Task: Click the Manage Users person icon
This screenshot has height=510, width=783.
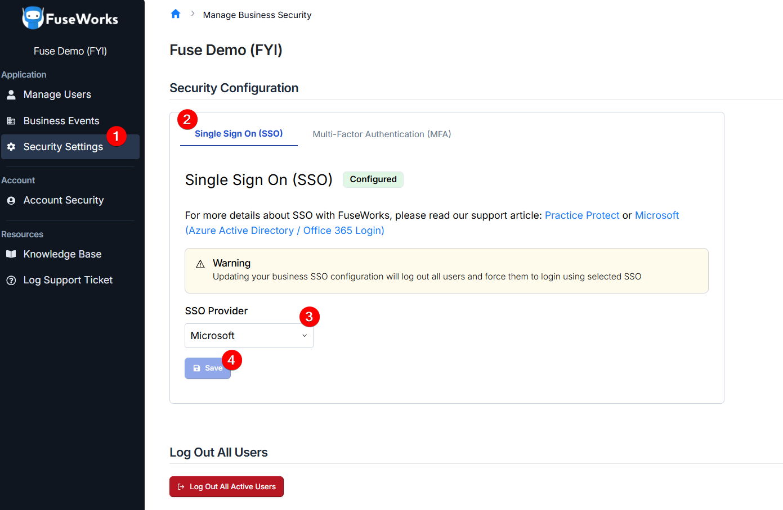Action: (11, 94)
